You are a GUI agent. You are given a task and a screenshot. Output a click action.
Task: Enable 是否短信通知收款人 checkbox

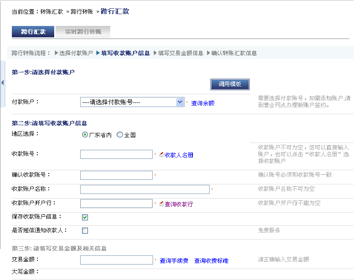(85, 230)
